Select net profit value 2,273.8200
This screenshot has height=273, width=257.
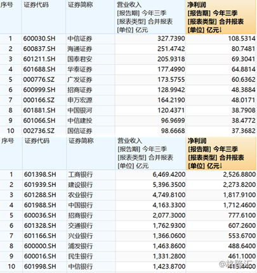click(x=239, y=185)
